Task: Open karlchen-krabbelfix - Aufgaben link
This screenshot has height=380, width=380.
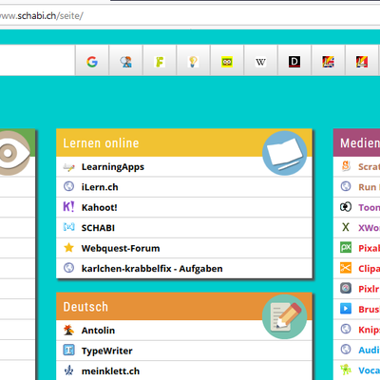Action: tap(152, 269)
